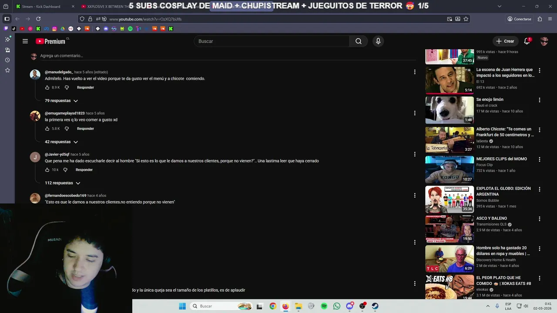Open 'Hombre solo ha gastado 20 dólares' title
Image resolution: width=557 pixels, height=313 pixels.
tap(503, 251)
